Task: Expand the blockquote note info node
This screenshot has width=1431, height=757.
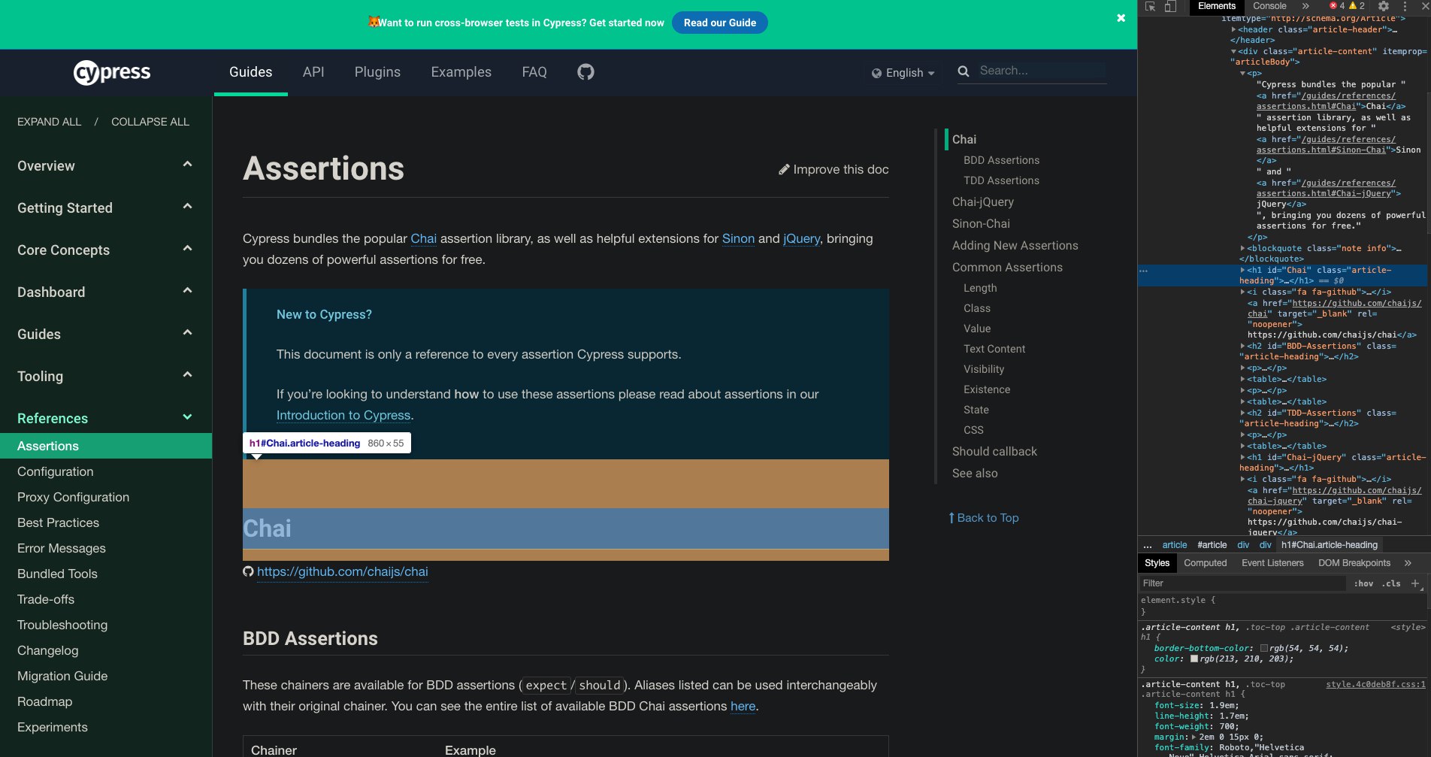Action: pos(1242,248)
